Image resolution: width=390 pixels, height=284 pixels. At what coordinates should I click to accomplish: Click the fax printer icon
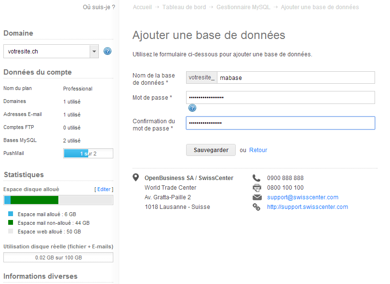click(x=257, y=188)
